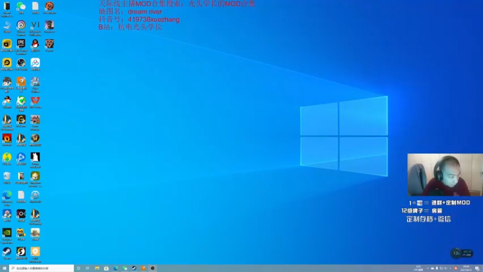This screenshot has height=272, width=483.
Task: Click the 13% floating performance monitor widget
Action: coord(462,253)
